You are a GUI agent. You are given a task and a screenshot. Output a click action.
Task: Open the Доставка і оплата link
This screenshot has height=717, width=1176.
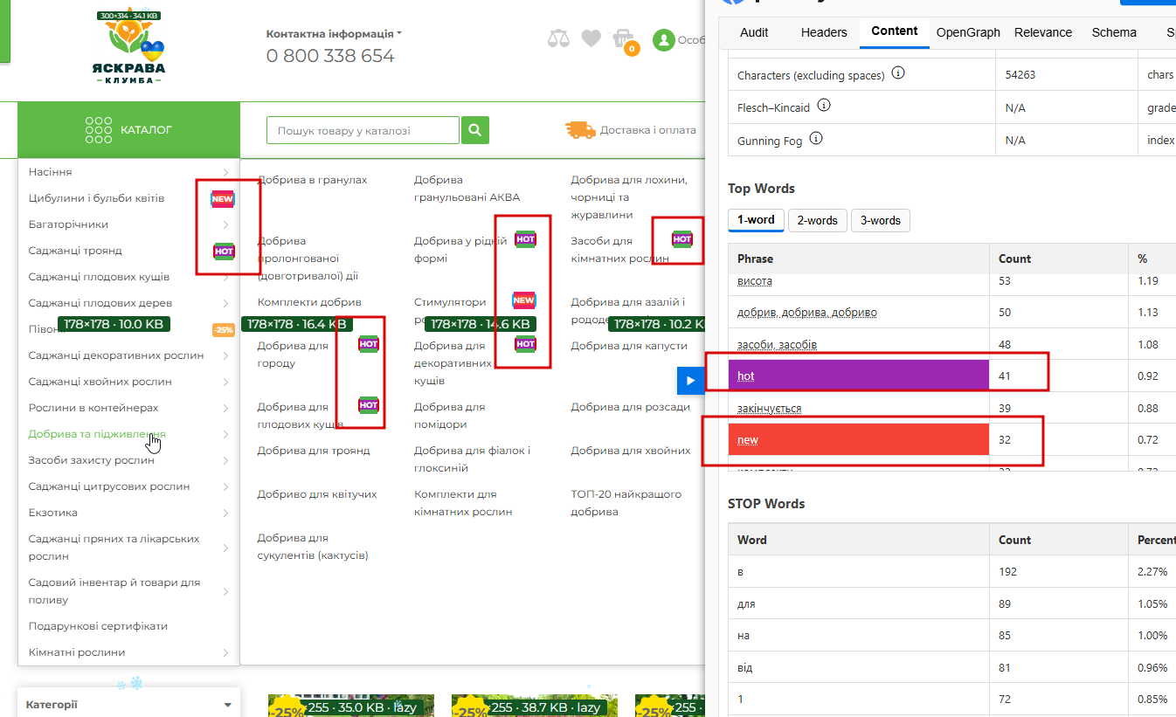[x=647, y=130]
